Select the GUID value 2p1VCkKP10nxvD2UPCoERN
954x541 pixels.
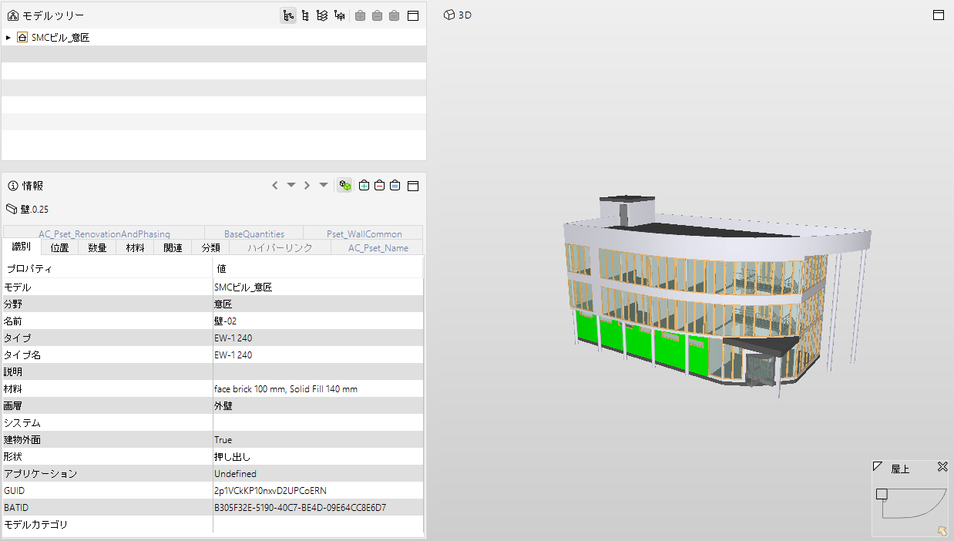pos(270,491)
